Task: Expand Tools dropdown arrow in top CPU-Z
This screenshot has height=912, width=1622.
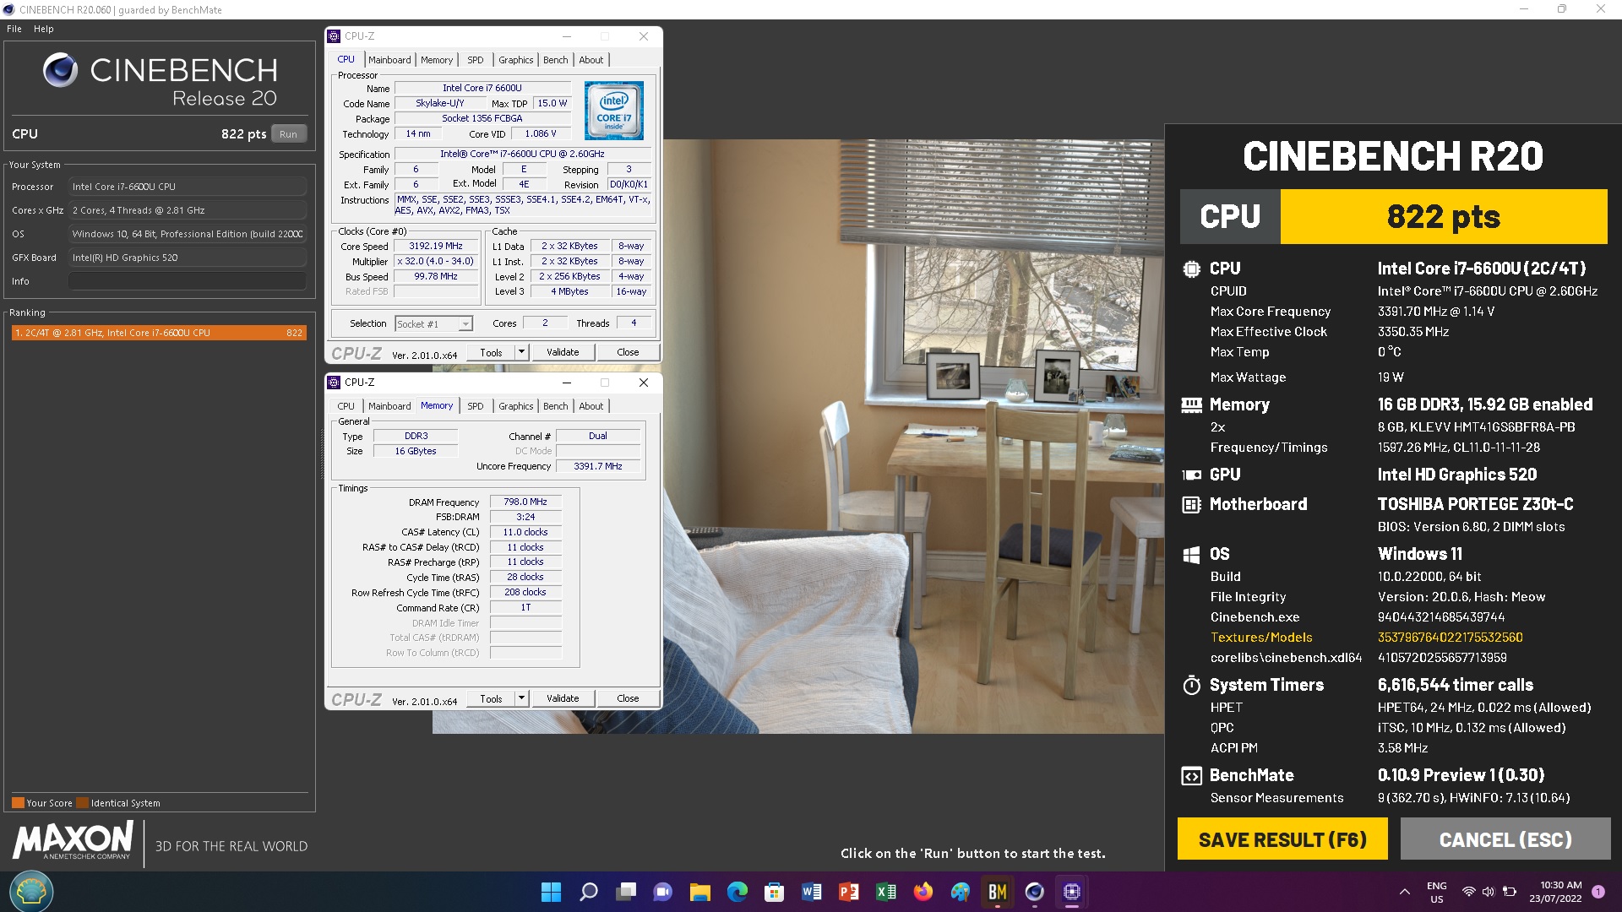Action: click(521, 352)
